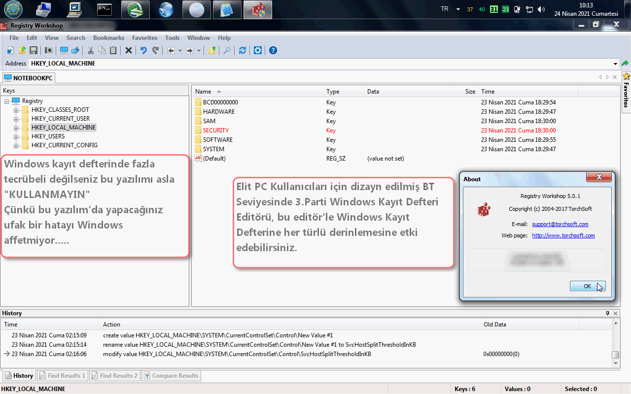Click the command prompt taskbar icon

(104, 9)
